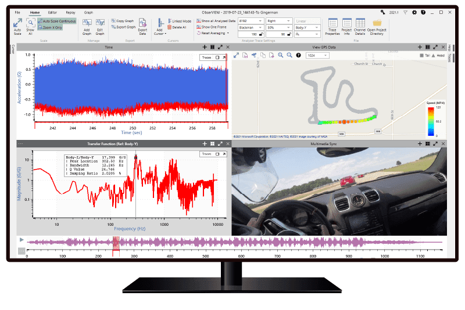Open settings gear in title bar
Viewport: 465px width, 310px height.
[414, 12]
